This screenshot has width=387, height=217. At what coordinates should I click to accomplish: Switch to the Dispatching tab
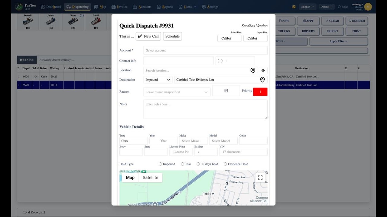click(x=77, y=7)
